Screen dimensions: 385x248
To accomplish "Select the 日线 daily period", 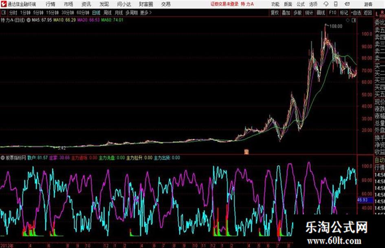I will (x=96, y=13).
